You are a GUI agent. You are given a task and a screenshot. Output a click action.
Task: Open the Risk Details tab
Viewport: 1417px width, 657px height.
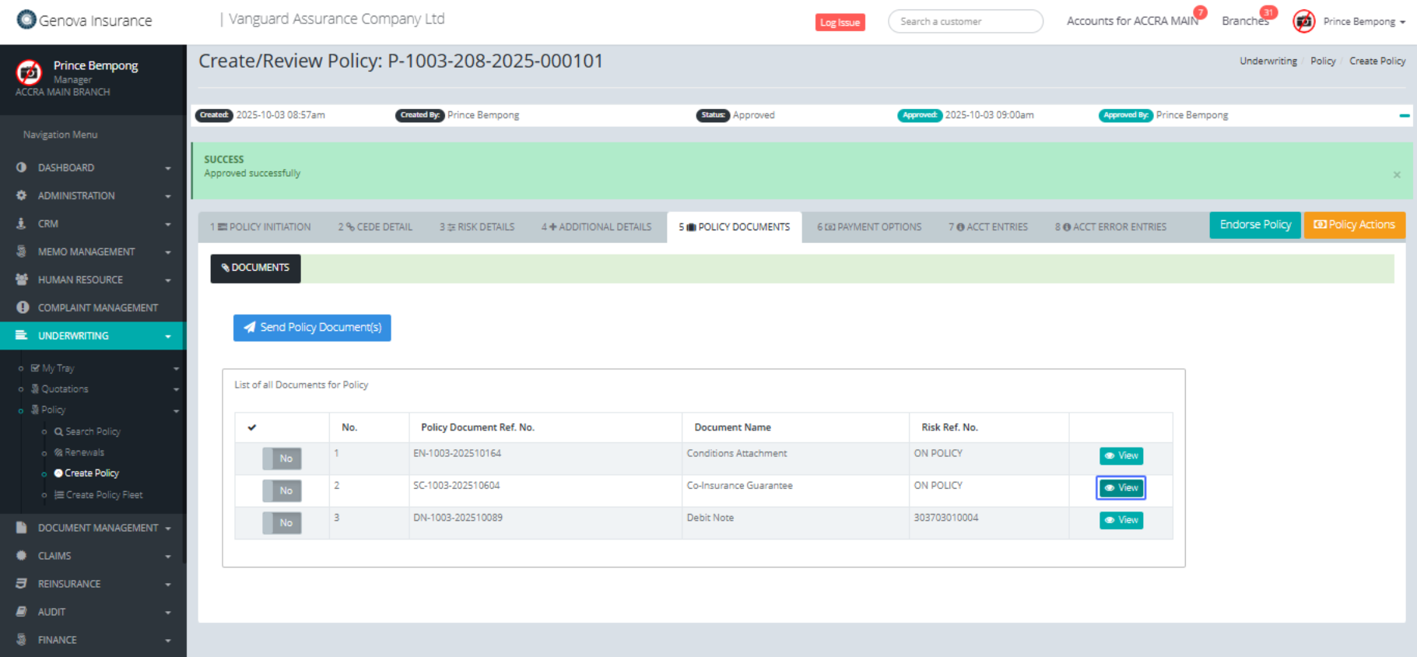[477, 227]
